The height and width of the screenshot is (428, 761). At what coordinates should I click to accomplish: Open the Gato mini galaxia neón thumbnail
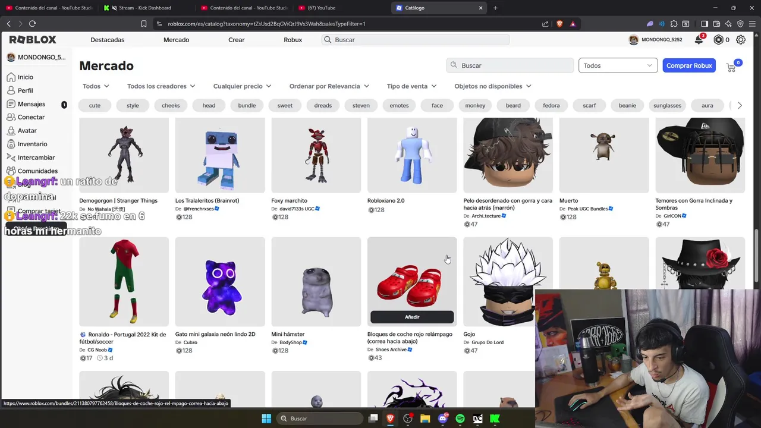click(220, 282)
